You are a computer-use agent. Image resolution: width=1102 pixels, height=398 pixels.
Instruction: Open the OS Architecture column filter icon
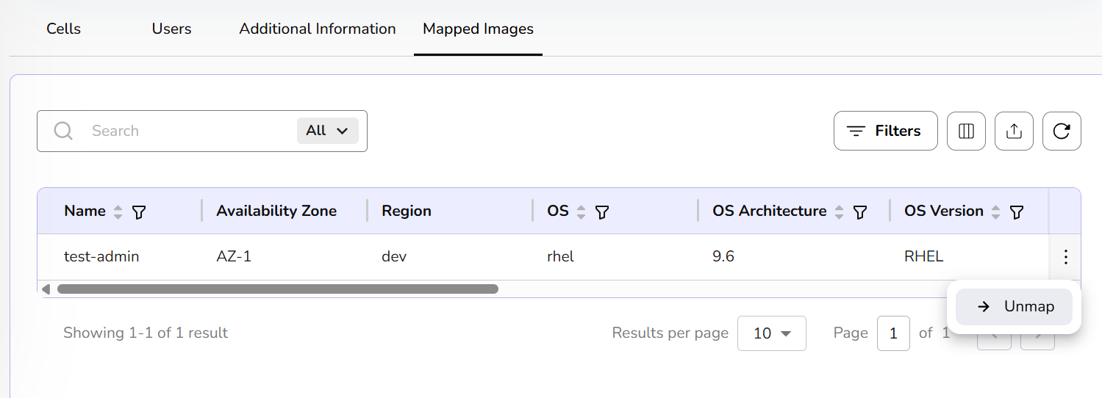860,212
